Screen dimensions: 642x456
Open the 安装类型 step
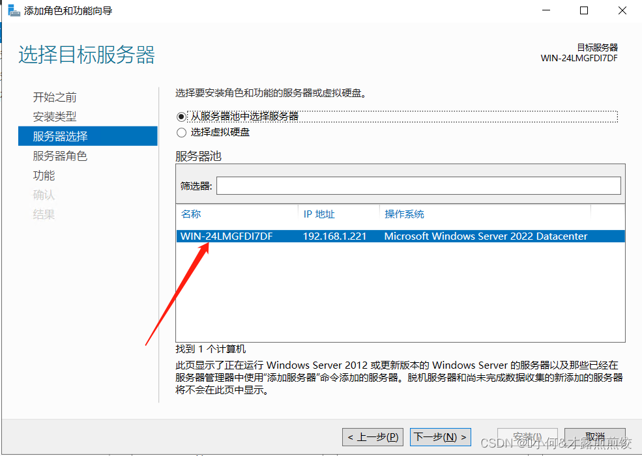click(55, 117)
